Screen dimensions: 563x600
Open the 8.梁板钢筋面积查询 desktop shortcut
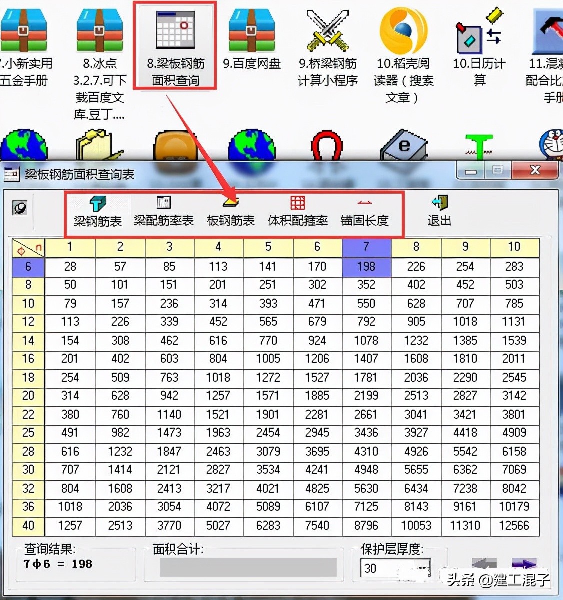click(x=175, y=30)
